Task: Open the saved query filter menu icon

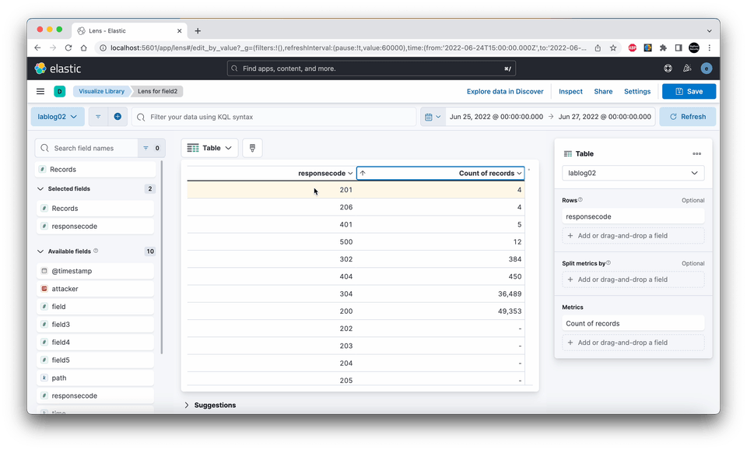Action: click(98, 116)
